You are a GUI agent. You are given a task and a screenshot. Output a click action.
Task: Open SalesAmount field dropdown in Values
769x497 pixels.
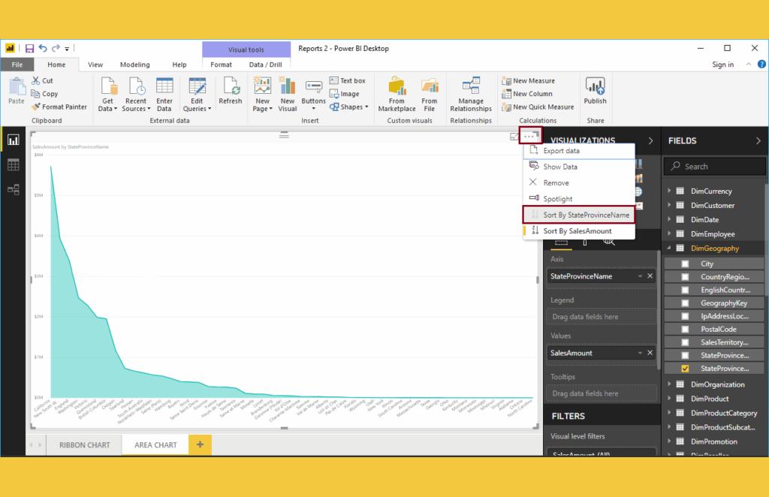[640, 353]
